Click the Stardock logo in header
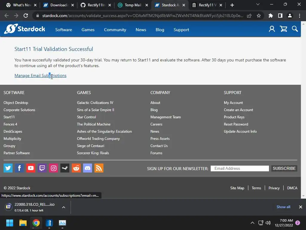Viewport: 306px width, 230px height. [x=25, y=29]
